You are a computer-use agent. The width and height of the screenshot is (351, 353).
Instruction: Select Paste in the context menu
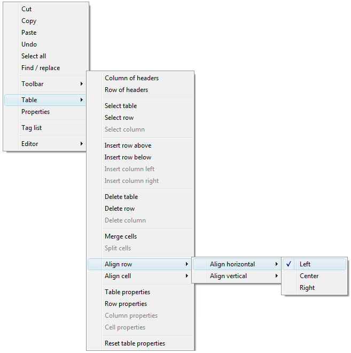(45, 33)
